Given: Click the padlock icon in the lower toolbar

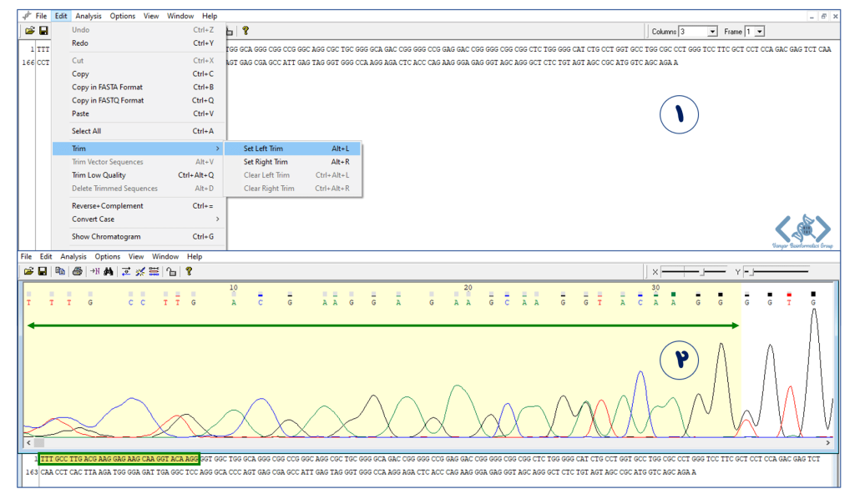Looking at the screenshot, I should [x=172, y=271].
